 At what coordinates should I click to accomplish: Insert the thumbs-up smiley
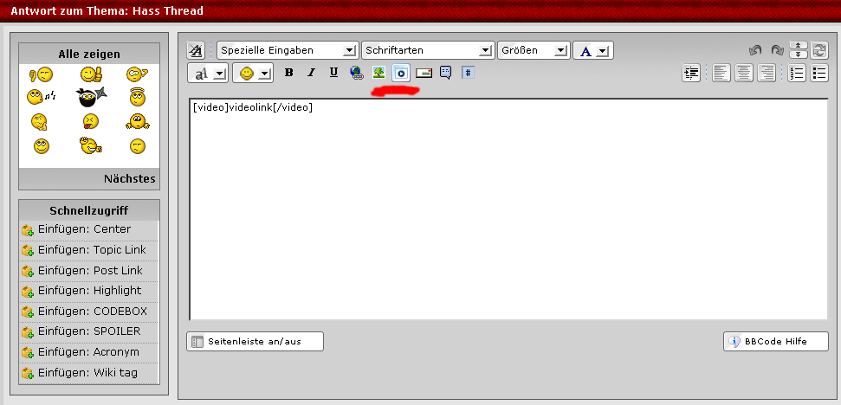click(x=91, y=74)
